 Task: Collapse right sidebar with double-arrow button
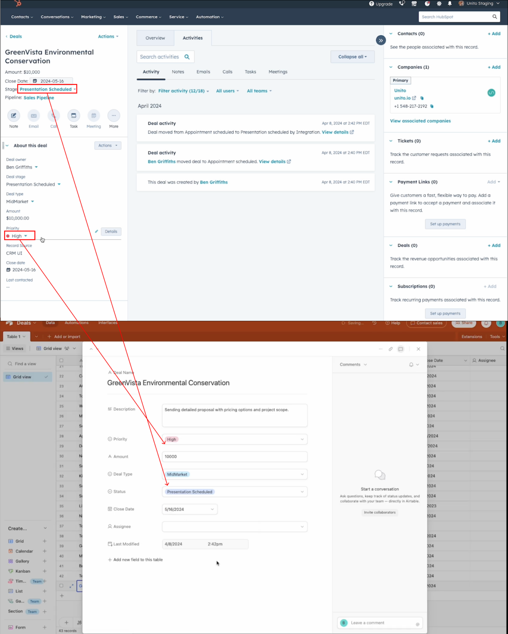(x=381, y=40)
